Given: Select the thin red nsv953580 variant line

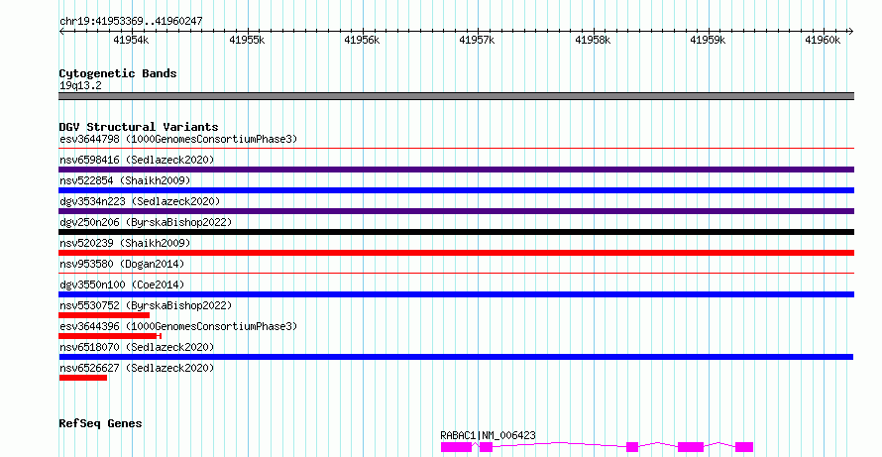Looking at the screenshot, I should 456,274.
